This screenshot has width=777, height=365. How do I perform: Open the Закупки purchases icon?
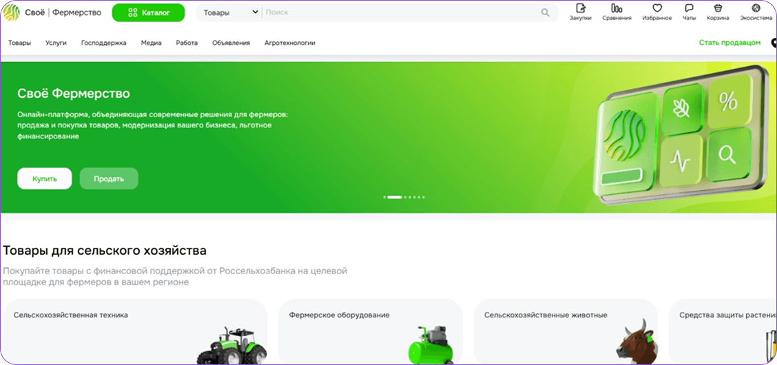point(580,9)
